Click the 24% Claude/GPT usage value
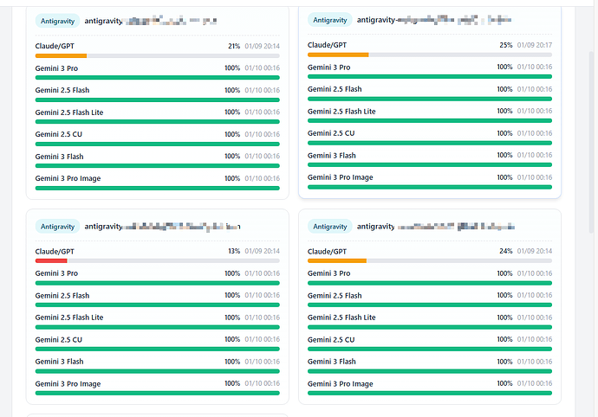The height and width of the screenshot is (417, 598). 506,251
